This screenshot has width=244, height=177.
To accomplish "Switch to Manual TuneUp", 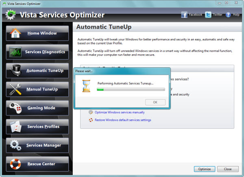I will [x=37, y=89].
